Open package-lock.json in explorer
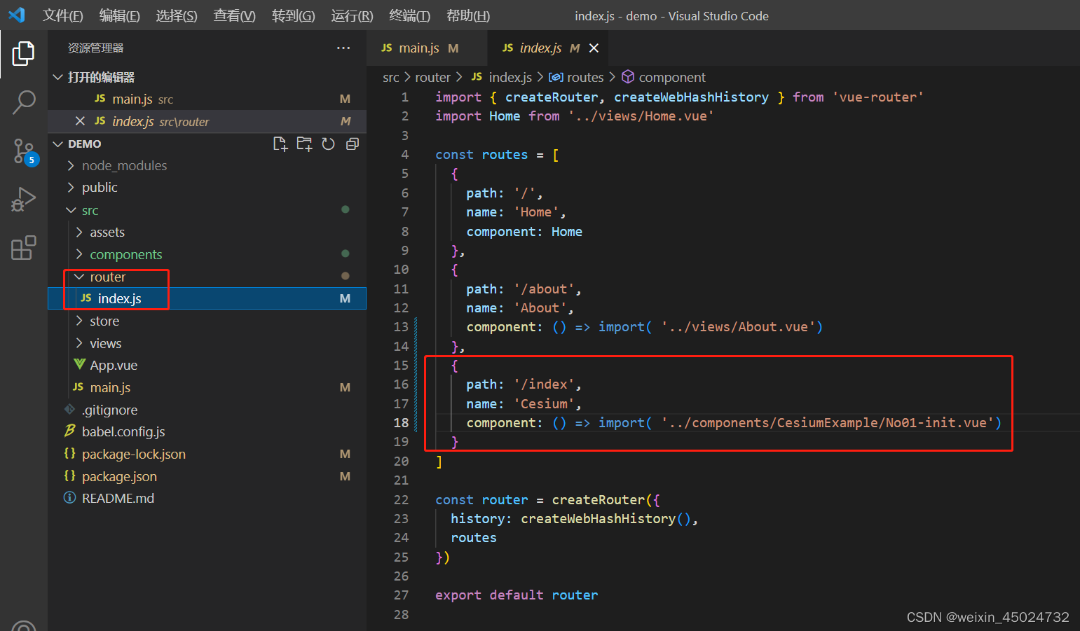Viewport: 1080px width, 631px height. [207, 454]
